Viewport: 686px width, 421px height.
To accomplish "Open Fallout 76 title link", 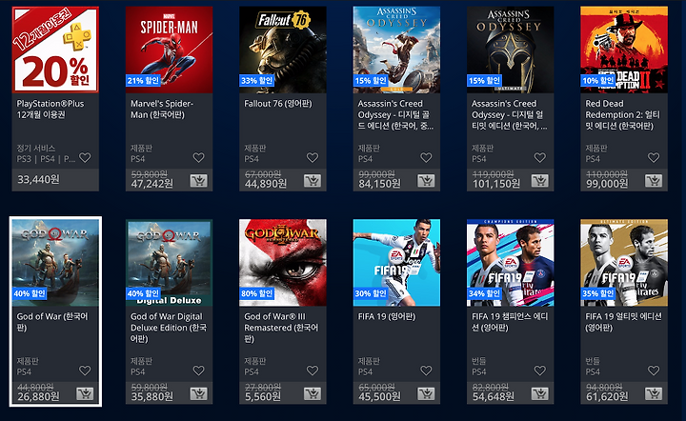I will click(278, 104).
